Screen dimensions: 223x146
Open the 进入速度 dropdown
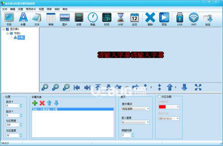pos(135,122)
